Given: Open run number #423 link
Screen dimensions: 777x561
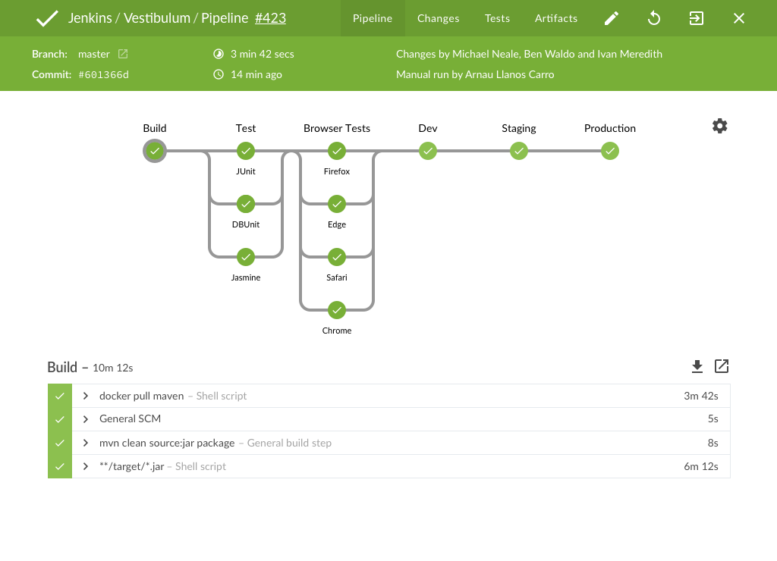Looking at the screenshot, I should tap(270, 18).
